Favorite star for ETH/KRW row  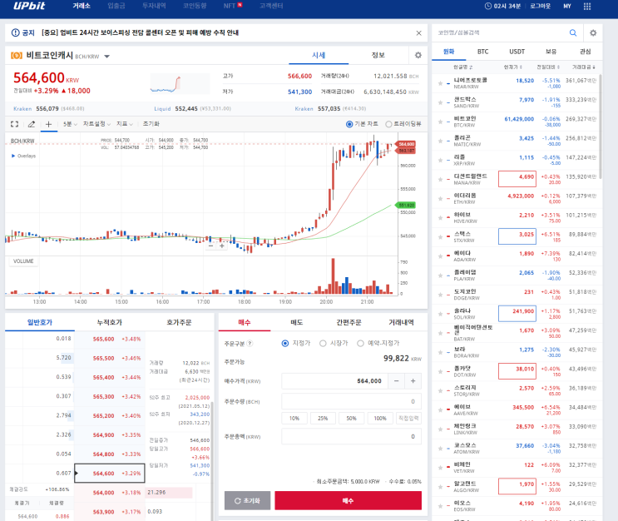(440, 198)
